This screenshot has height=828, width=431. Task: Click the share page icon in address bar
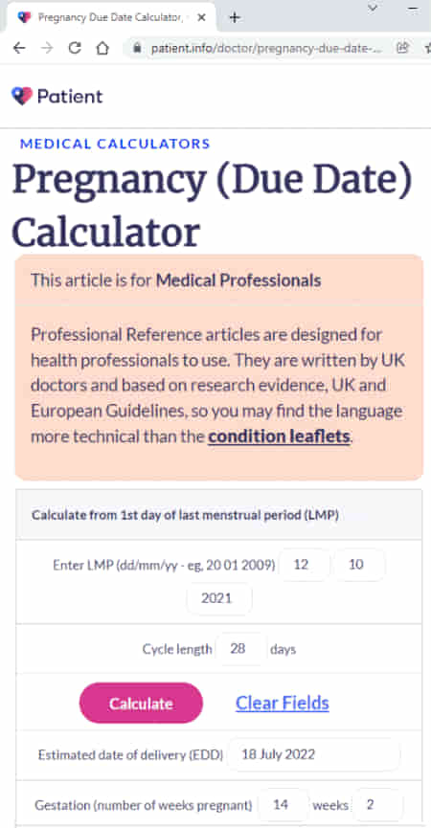pyautogui.click(x=402, y=48)
